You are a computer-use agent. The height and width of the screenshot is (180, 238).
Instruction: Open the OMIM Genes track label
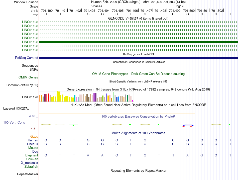(28, 77)
